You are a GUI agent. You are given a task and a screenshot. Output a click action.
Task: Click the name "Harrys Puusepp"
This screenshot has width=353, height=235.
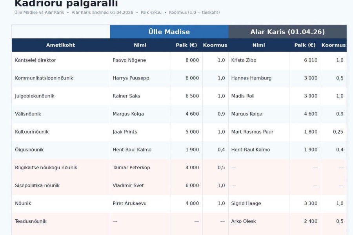(x=131, y=78)
